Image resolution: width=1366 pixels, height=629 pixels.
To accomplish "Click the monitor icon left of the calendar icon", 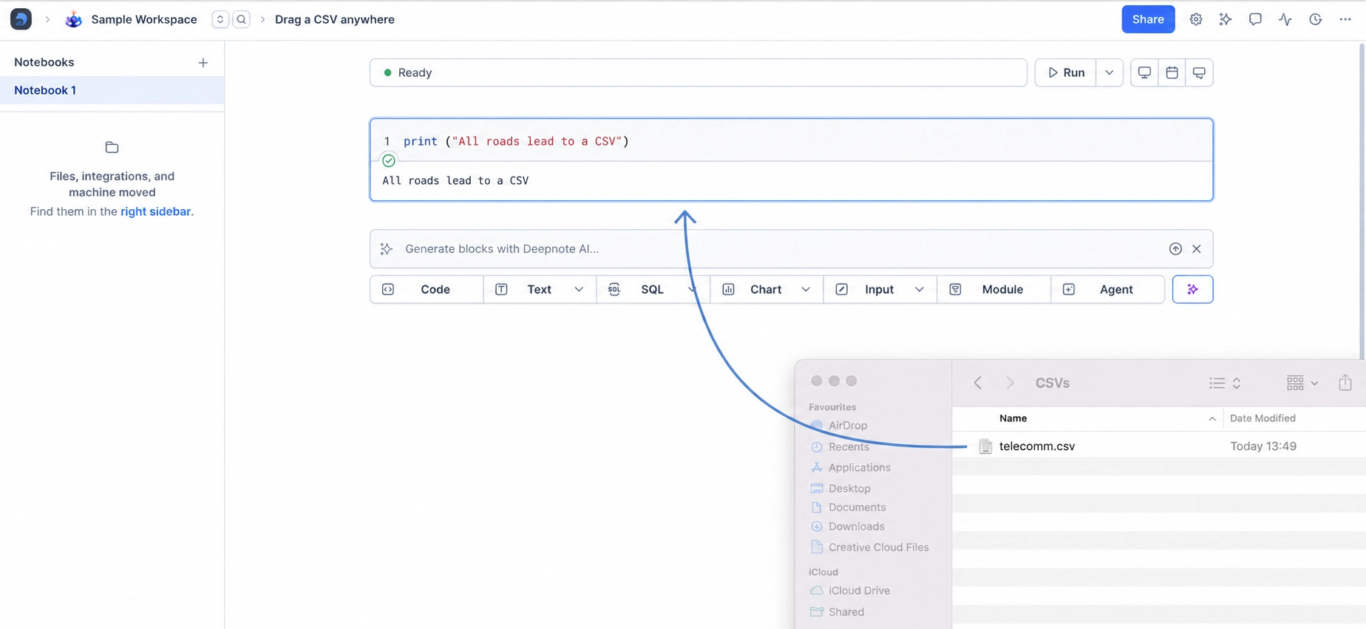I will point(1144,72).
